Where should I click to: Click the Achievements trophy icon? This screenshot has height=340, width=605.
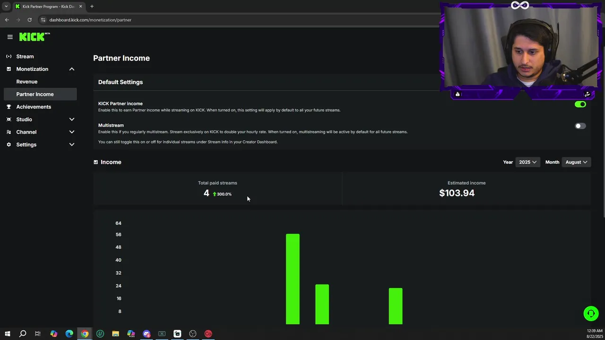[9, 107]
